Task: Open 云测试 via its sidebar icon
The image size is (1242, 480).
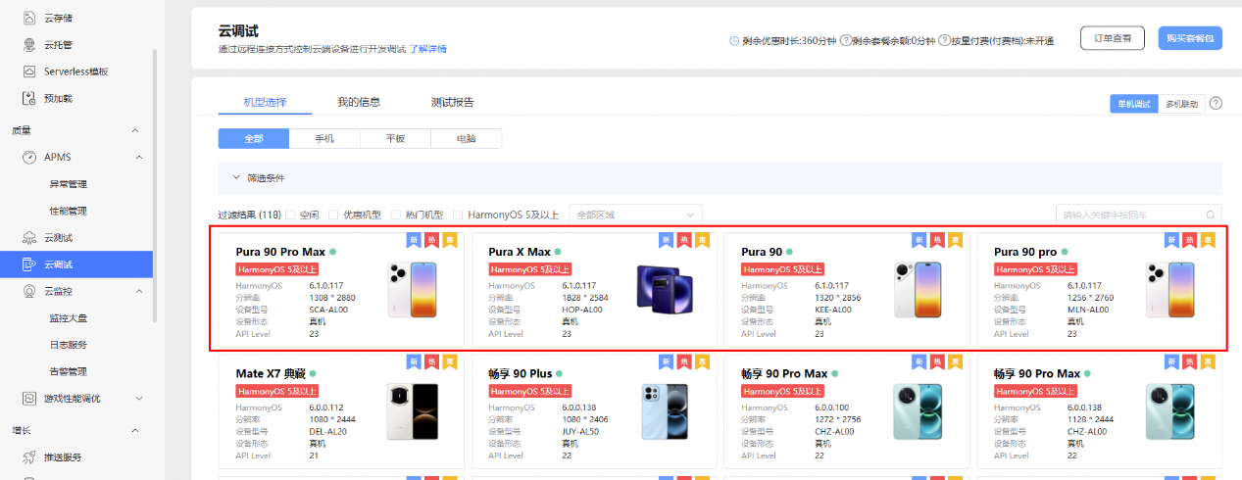Action: [x=29, y=238]
